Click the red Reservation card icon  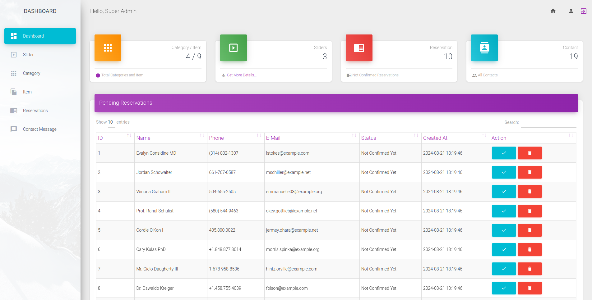359,48
